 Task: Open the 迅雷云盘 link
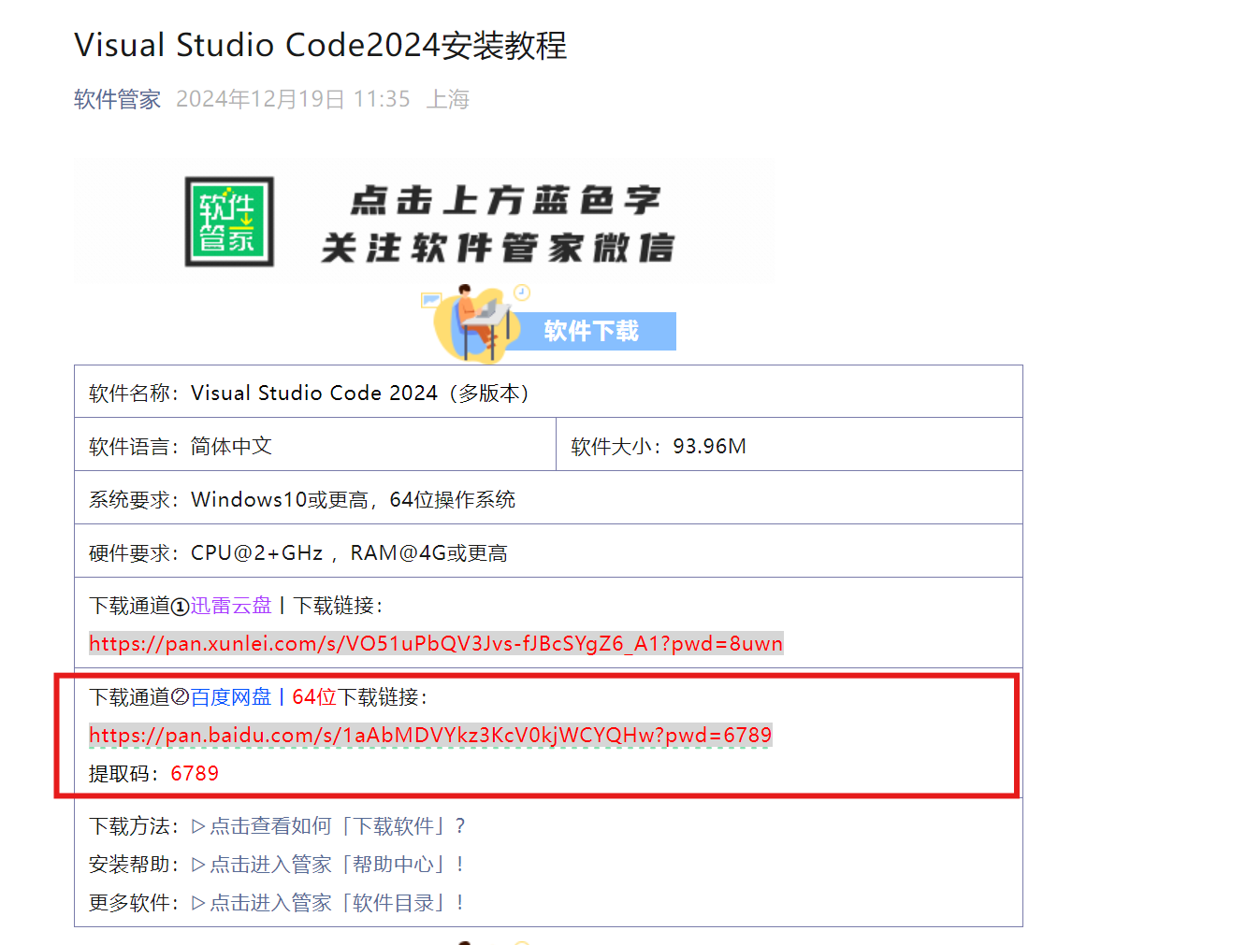(231, 606)
